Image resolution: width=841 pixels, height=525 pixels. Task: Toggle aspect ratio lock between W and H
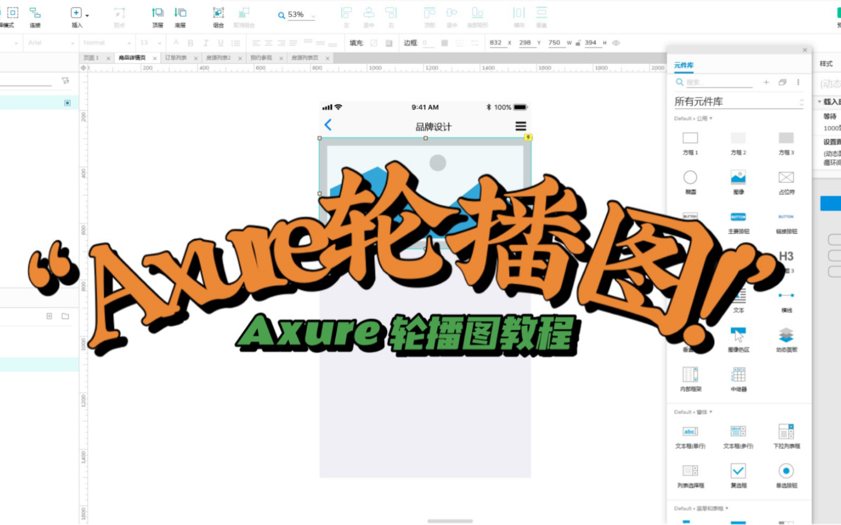(x=578, y=43)
